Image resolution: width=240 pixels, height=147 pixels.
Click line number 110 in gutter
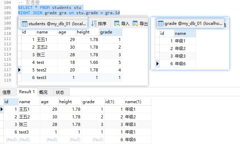pos(7,33)
